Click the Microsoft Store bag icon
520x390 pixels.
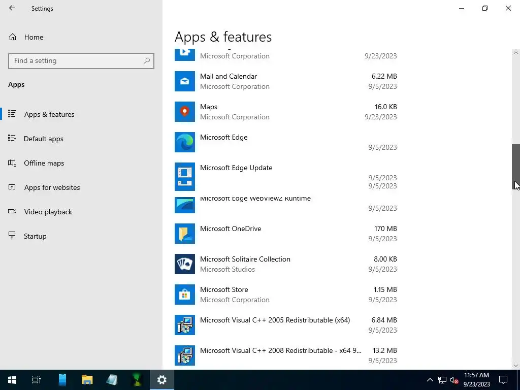pos(185,295)
